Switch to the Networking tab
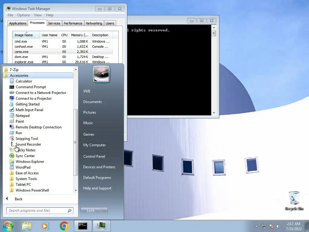Image resolution: width=309 pixels, height=232 pixels. coord(94,23)
